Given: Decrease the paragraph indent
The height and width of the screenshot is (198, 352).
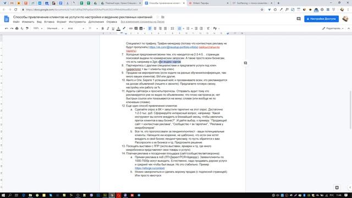Looking at the screenshot, I should (x=196, y=29).
